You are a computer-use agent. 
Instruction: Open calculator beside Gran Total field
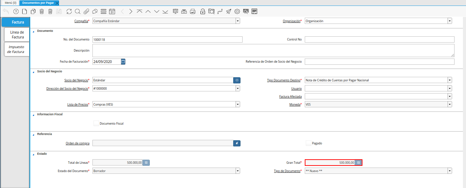coord(359,162)
